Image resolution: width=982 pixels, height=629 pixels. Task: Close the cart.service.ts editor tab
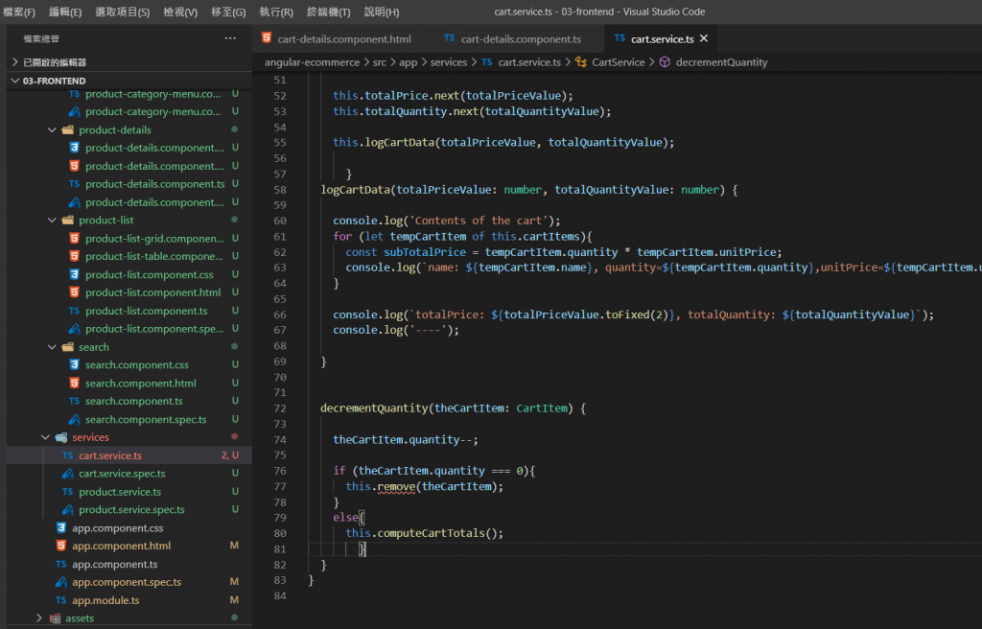[704, 39]
